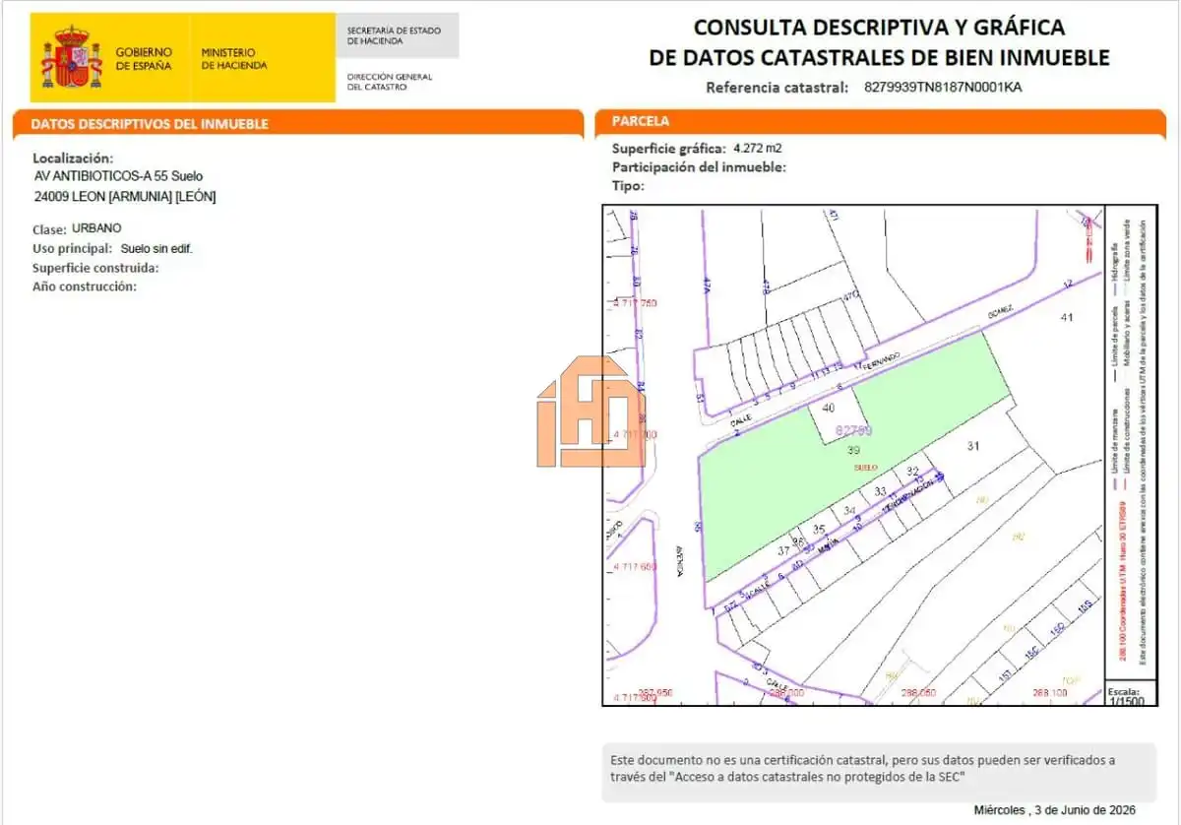The height and width of the screenshot is (825, 1181).
Task: Select cadastral reference 8279939TN8187N0001KA
Action: click(943, 87)
